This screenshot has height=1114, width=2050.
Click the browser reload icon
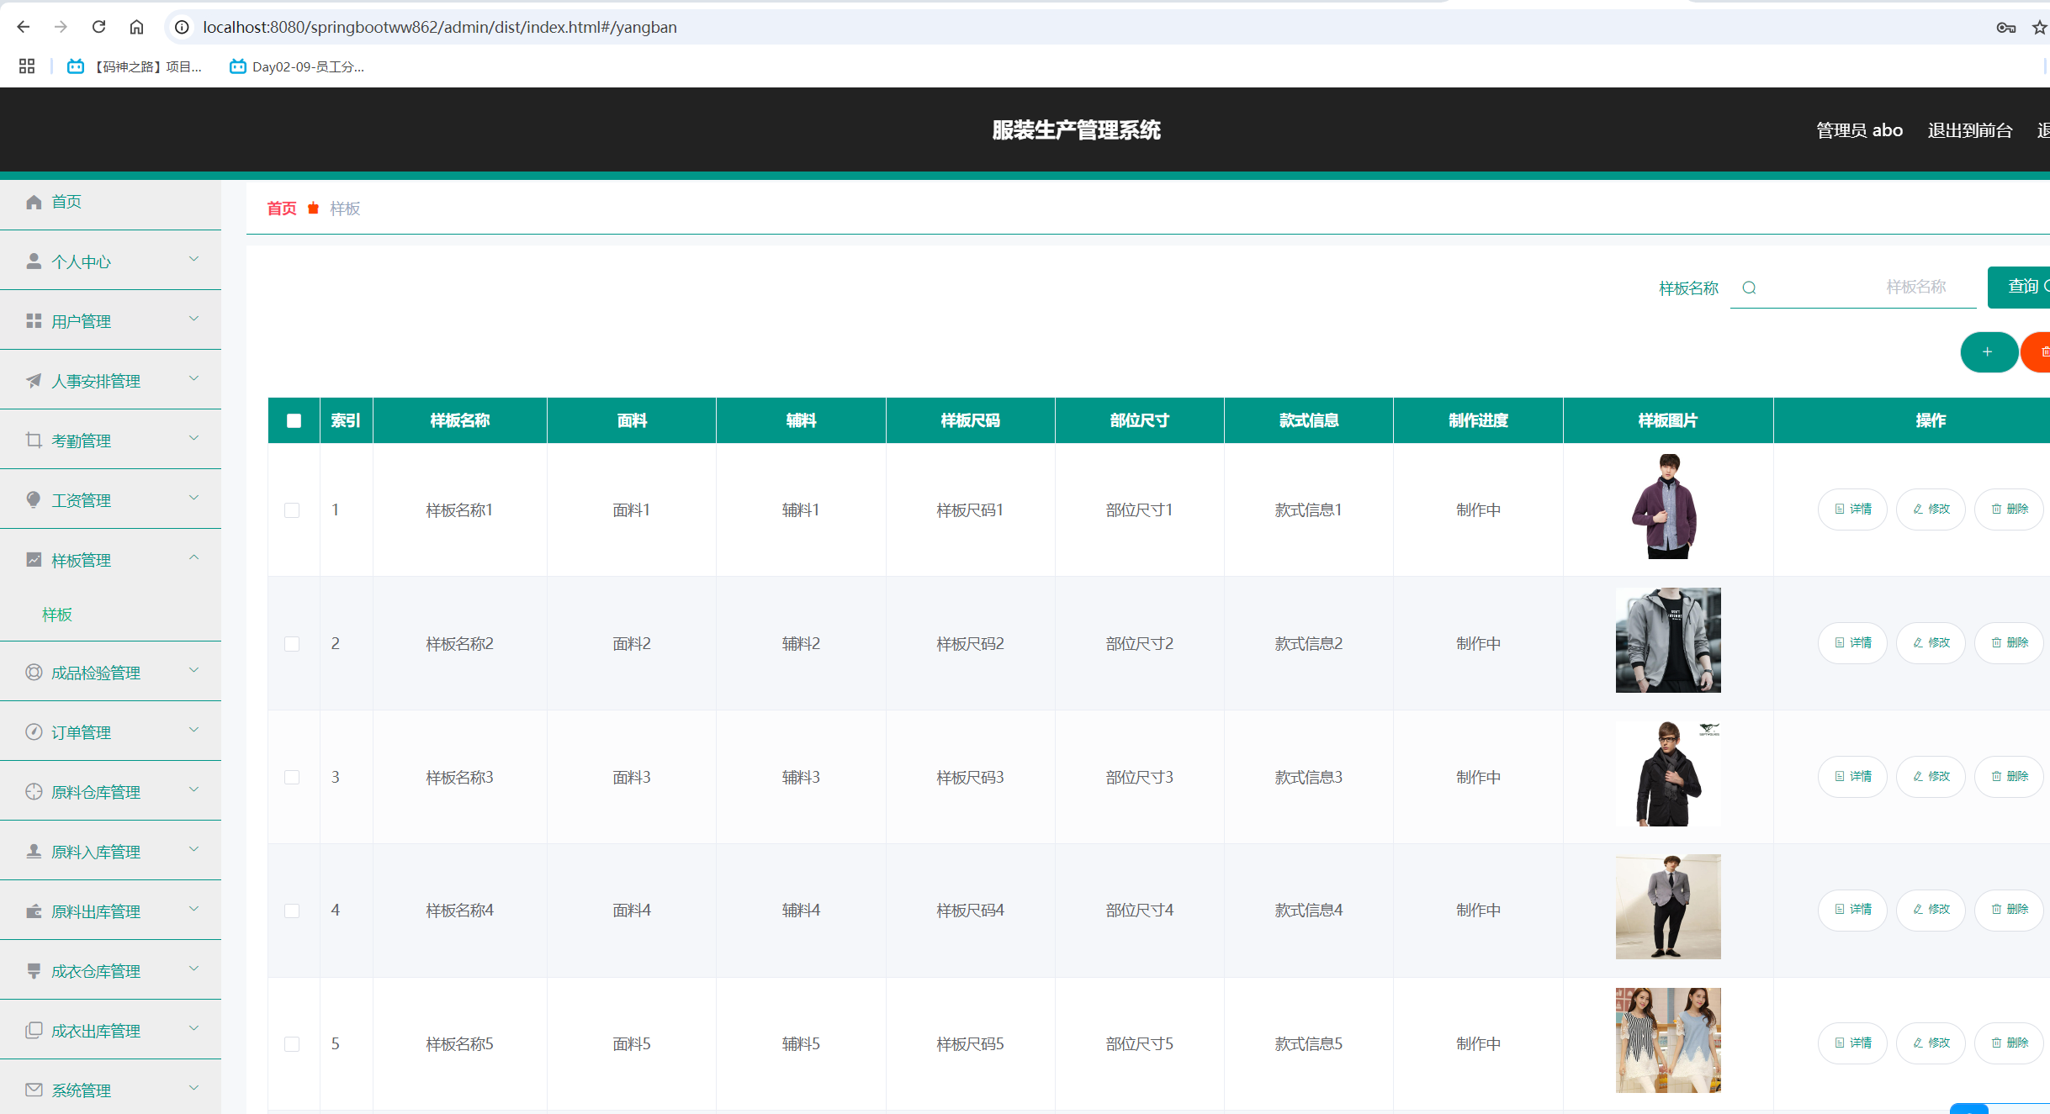(98, 27)
